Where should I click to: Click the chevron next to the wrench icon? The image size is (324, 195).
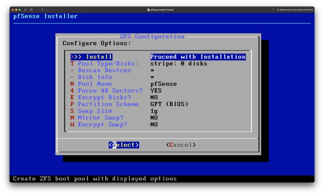tap(47, 10)
